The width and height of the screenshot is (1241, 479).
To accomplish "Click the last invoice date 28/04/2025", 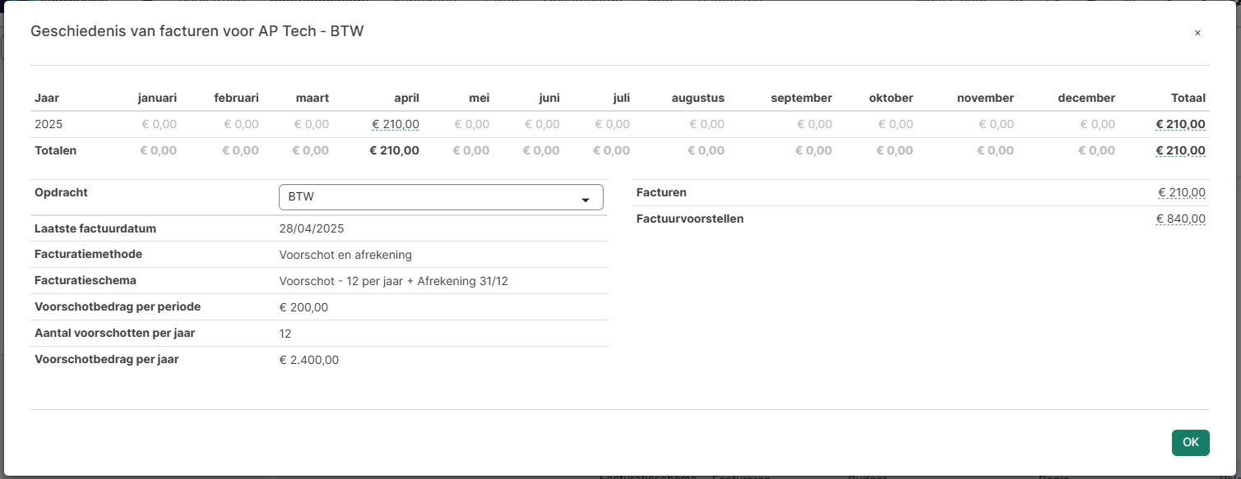I will [x=312, y=228].
